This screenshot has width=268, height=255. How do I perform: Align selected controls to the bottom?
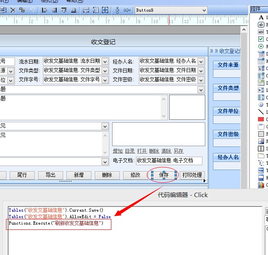[x=74, y=10]
